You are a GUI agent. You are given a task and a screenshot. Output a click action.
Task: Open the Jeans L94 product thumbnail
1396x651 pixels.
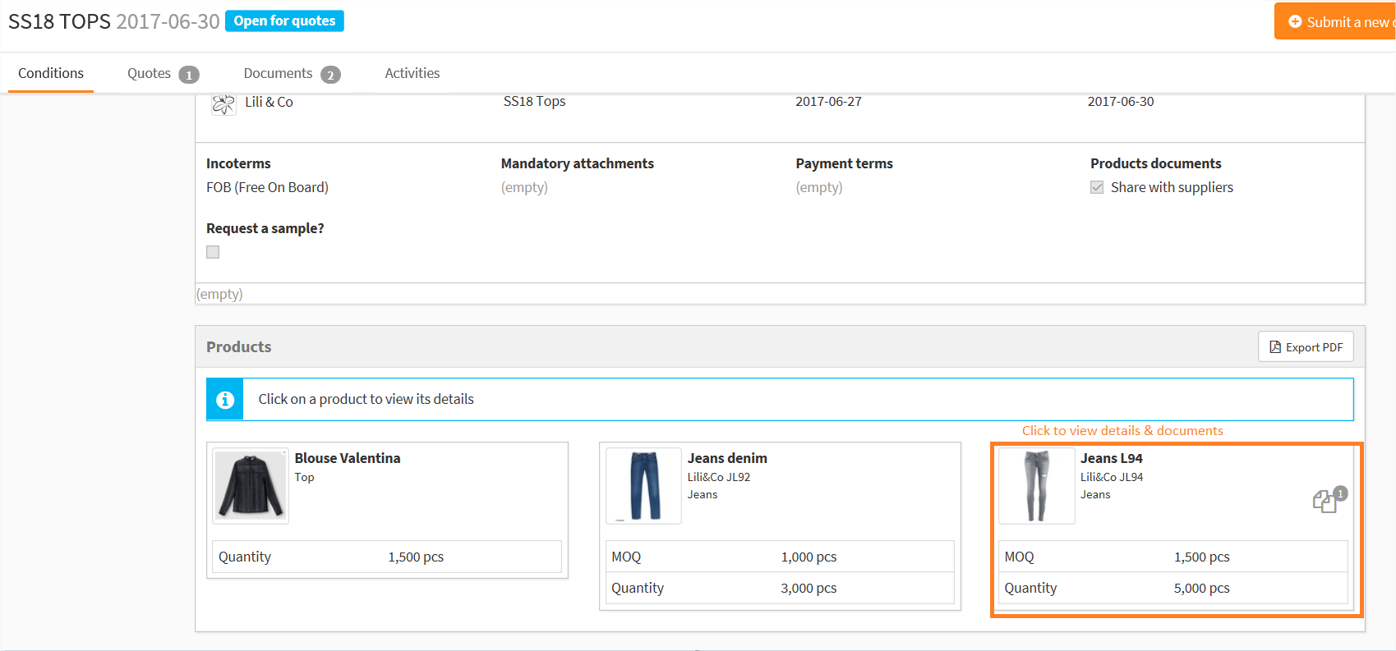[x=1036, y=486]
